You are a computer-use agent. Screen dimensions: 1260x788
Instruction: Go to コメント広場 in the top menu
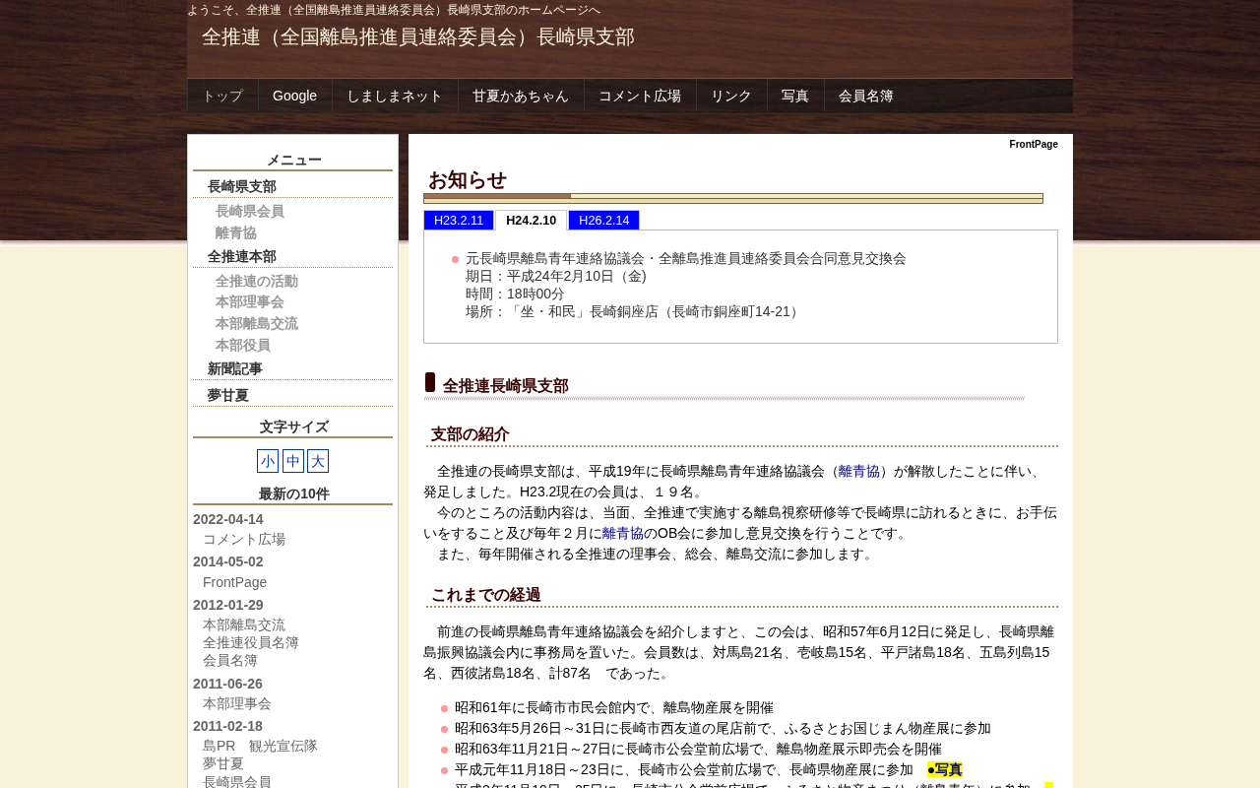pos(640,96)
